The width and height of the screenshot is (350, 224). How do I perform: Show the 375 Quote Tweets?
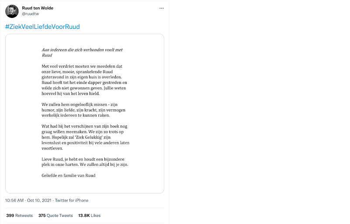pyautogui.click(x=55, y=215)
